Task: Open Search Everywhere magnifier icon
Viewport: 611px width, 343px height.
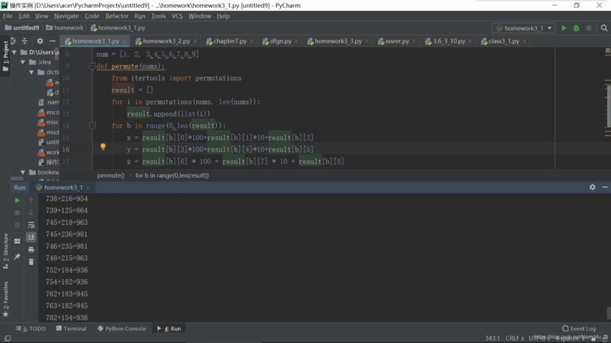Action: coord(603,28)
